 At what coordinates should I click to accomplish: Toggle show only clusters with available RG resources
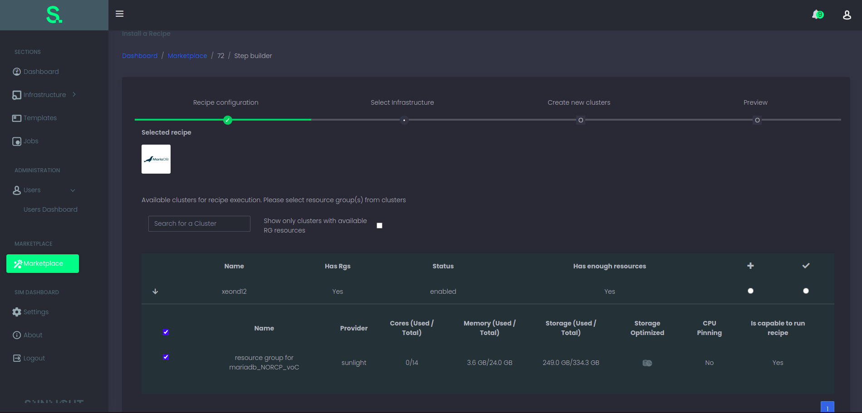pos(379,226)
